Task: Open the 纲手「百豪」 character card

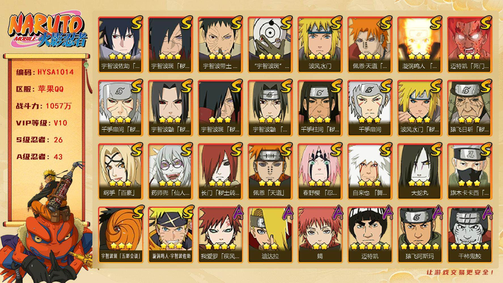Action: 120,171
